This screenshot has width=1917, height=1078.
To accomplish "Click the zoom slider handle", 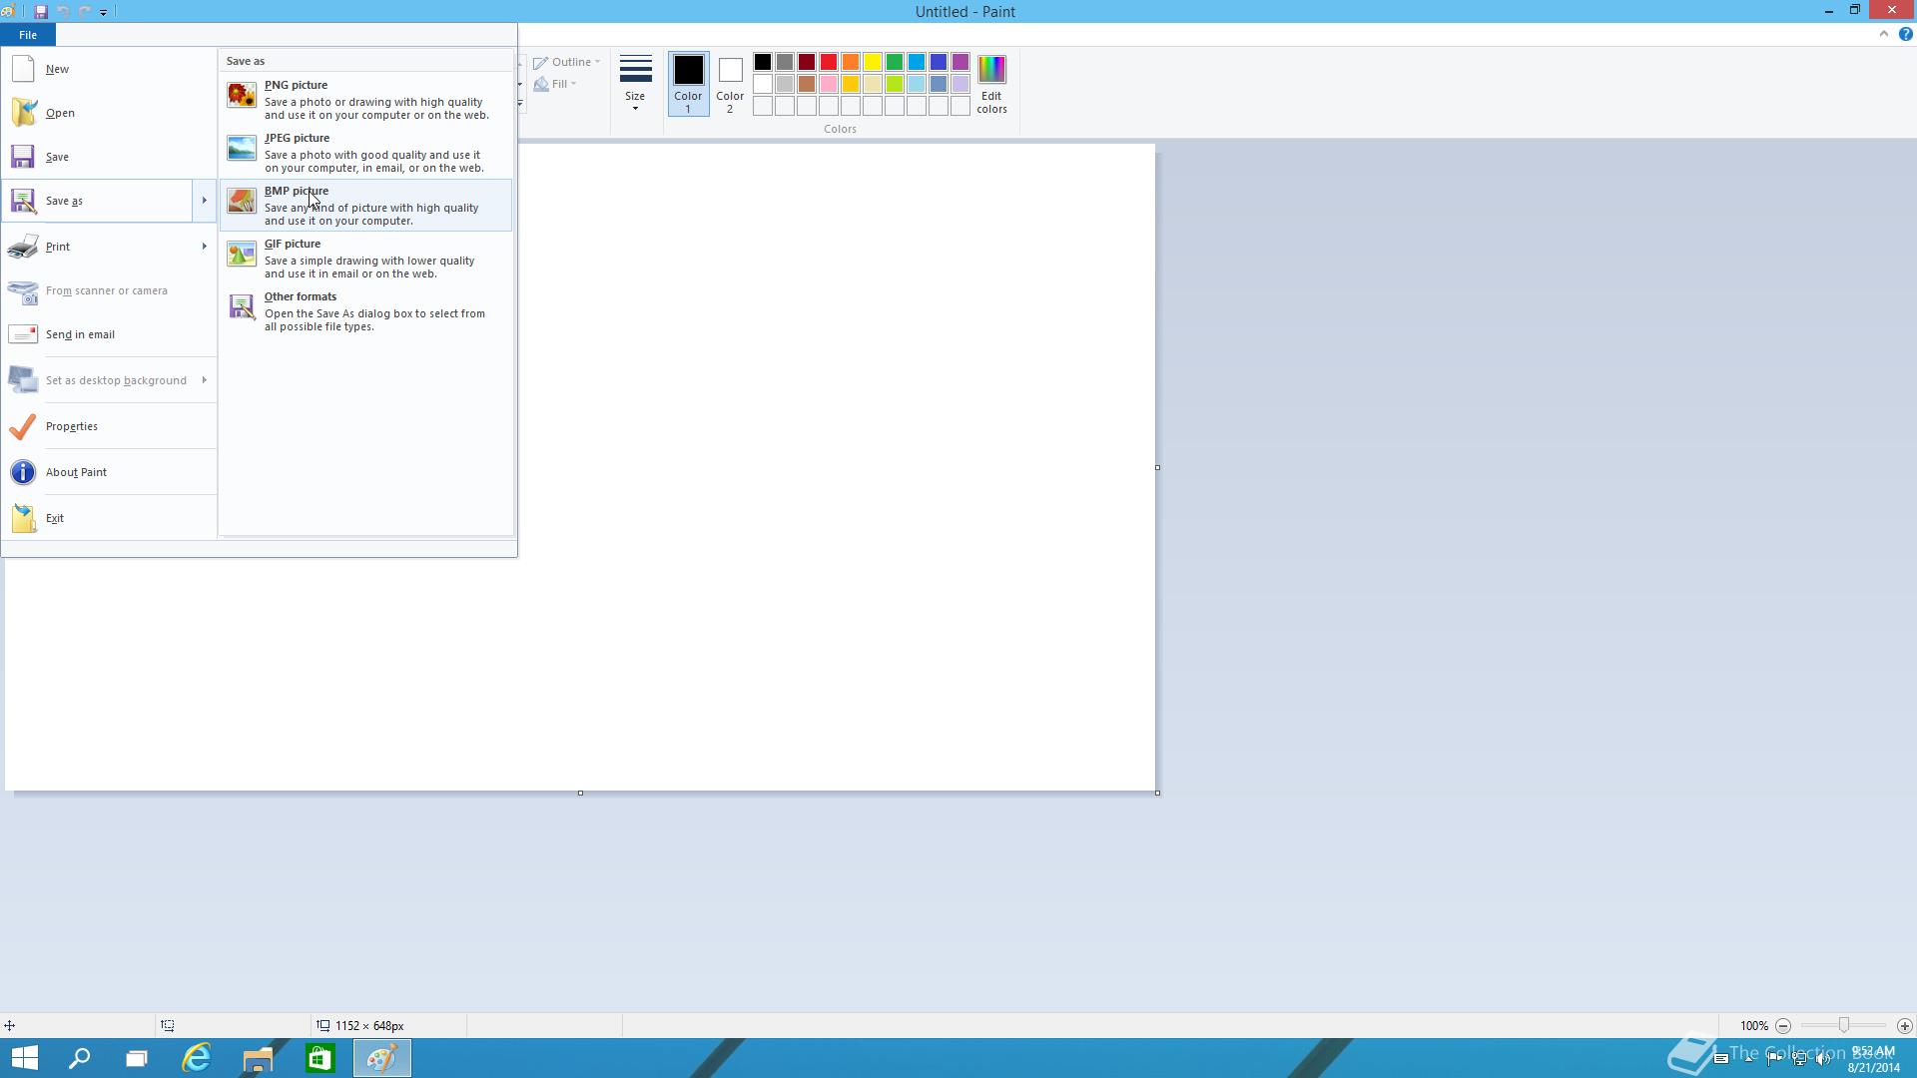I will point(1844,1026).
